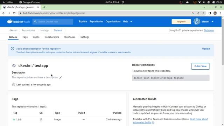Screen dimensions: 224x126
Task: Open the fingerprint avatar for dkeshri
Action: 197,22
